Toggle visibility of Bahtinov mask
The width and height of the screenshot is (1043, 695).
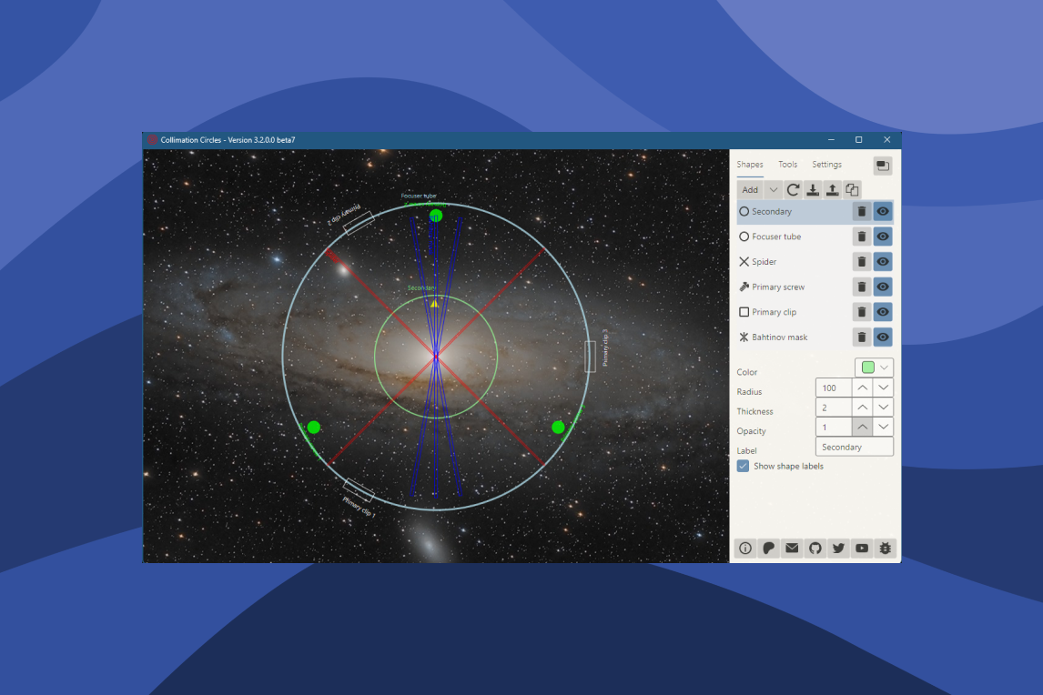(x=883, y=337)
